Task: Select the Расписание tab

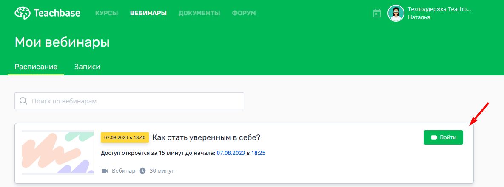Action: [36, 67]
